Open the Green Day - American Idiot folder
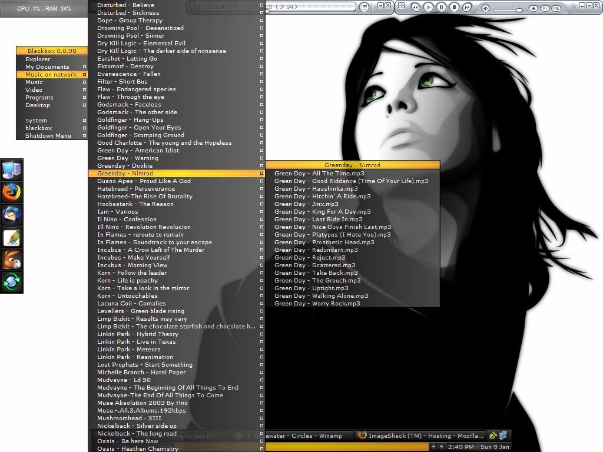Viewport: 603px width, 452px height. pos(177,150)
